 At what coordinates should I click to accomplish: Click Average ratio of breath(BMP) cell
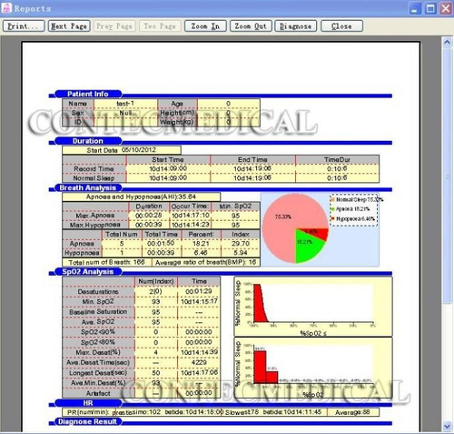coord(205,262)
